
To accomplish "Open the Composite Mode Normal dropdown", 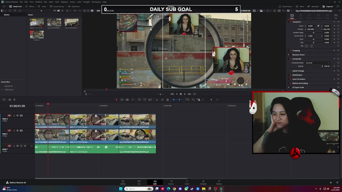I will click(317, 63).
